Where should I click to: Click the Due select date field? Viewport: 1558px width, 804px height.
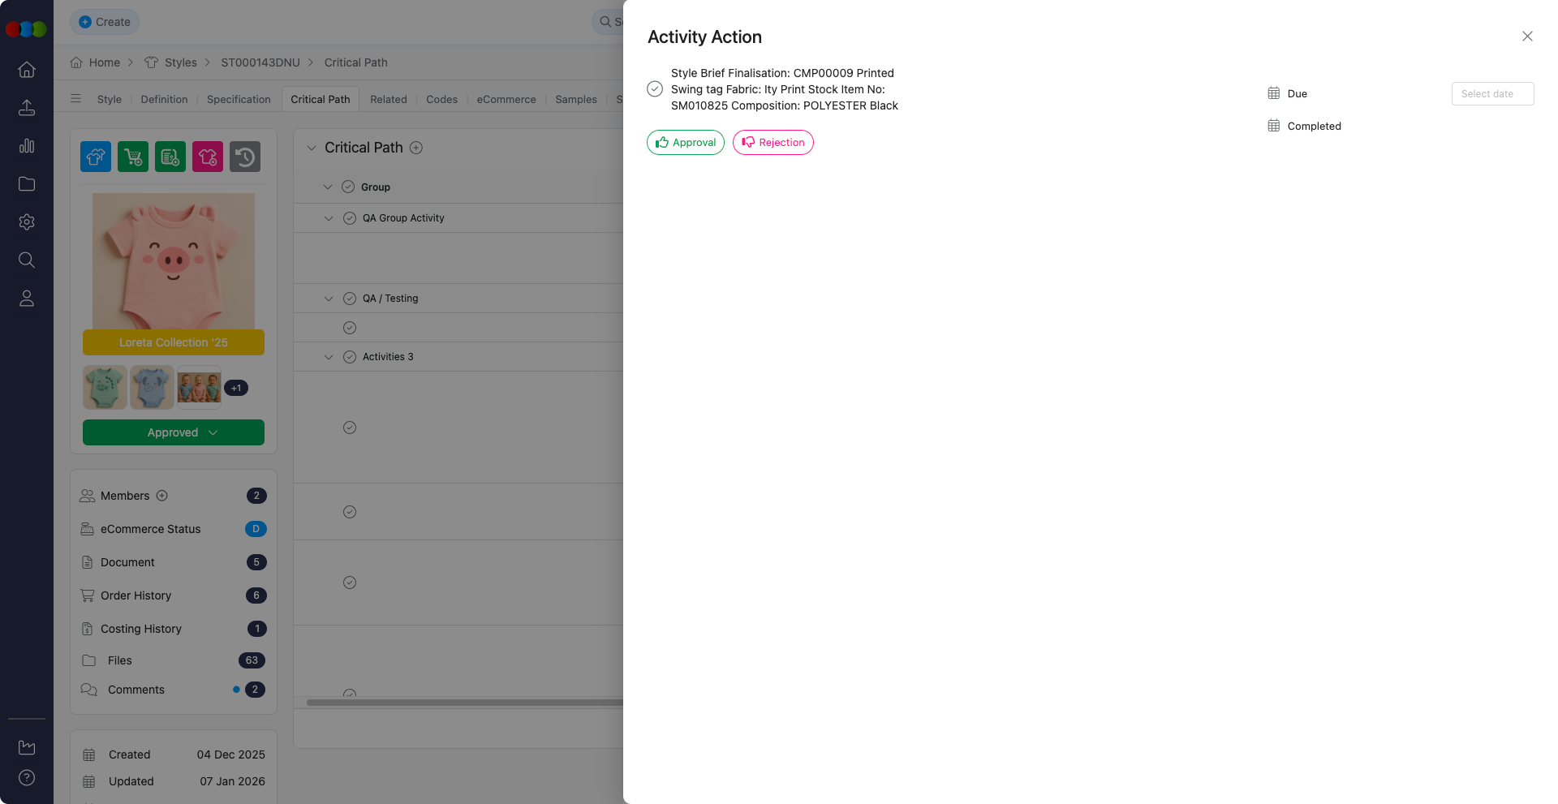coord(1492,94)
